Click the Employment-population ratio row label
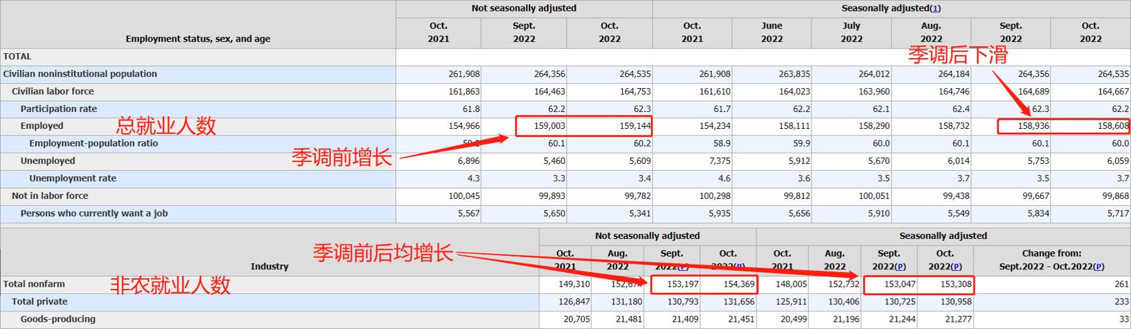 click(93, 143)
